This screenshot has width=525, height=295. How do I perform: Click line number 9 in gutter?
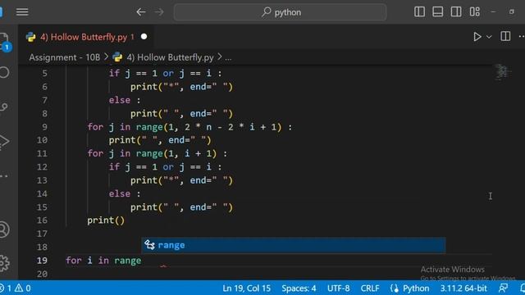(44, 127)
